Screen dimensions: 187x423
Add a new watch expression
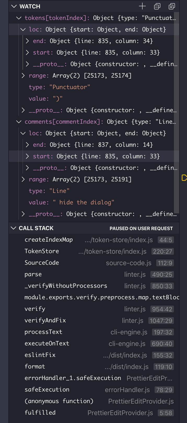pyautogui.click(x=143, y=6)
